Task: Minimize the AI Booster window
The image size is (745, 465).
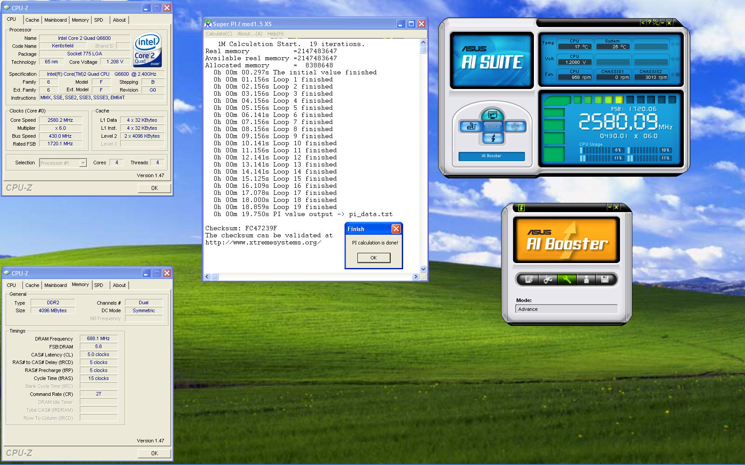Action: click(610, 207)
